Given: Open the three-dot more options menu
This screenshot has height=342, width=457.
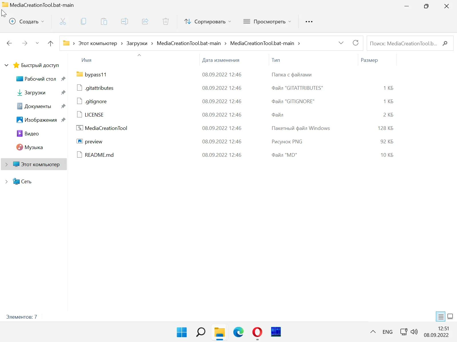Looking at the screenshot, I should [309, 22].
